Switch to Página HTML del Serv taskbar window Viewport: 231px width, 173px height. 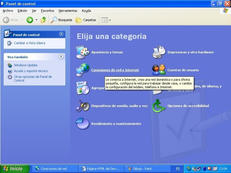pos(101,169)
